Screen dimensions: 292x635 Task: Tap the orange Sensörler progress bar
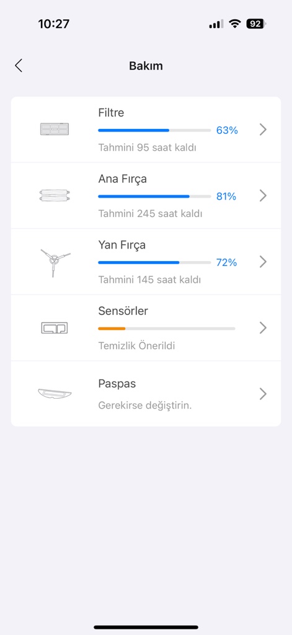[x=166, y=329]
